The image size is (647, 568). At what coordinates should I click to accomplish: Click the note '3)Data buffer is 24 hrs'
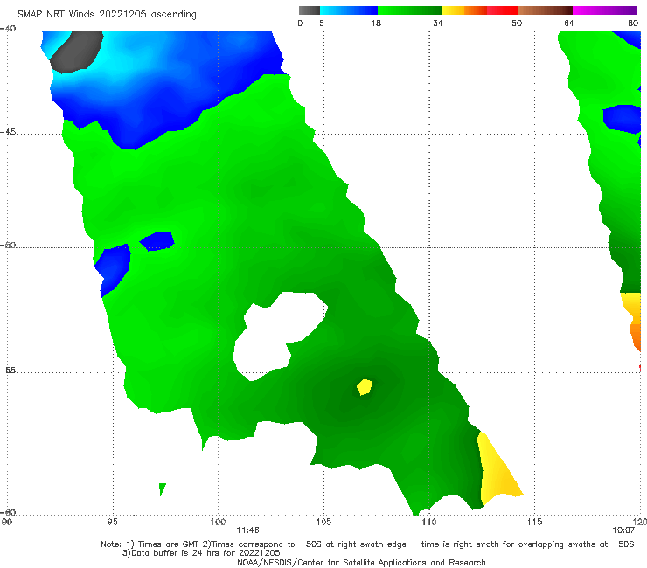point(201,553)
